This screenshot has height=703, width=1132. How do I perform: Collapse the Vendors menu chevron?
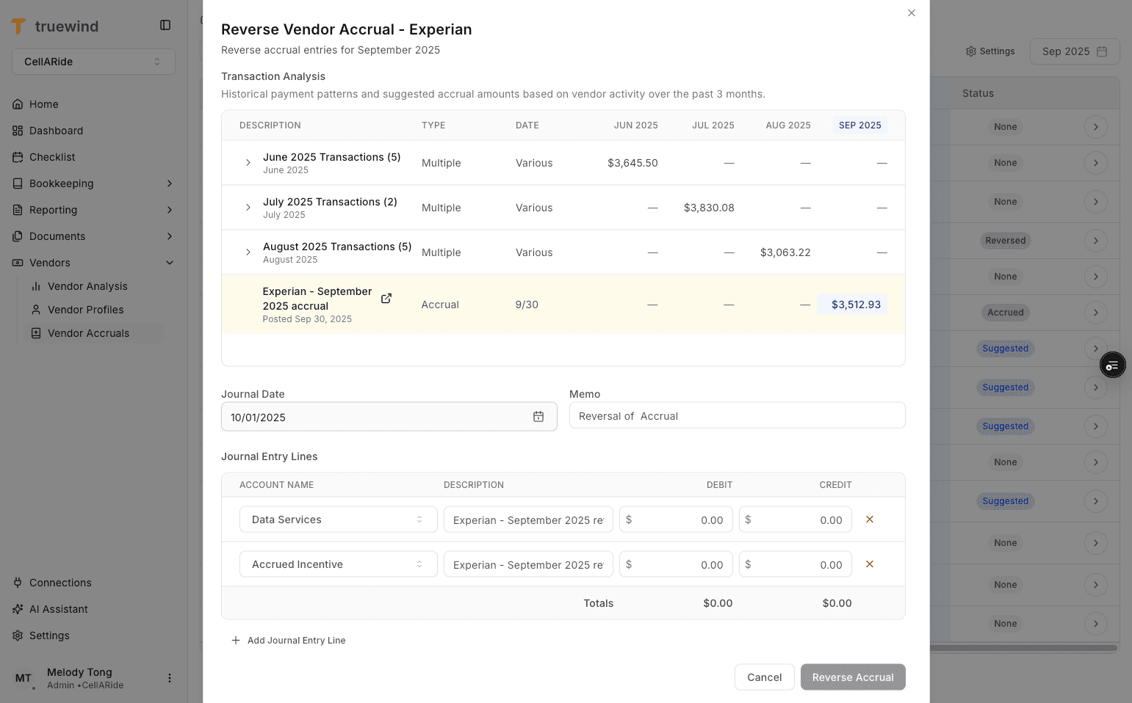170,263
